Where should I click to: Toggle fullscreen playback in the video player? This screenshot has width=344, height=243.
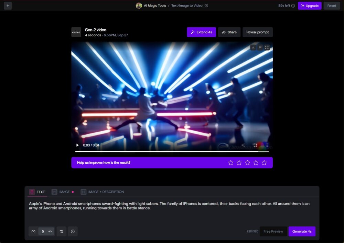pos(255,145)
